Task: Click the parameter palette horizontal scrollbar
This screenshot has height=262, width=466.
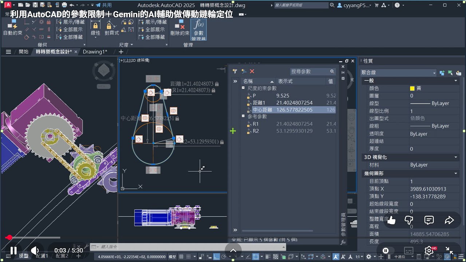Action: pyautogui.click(x=277, y=230)
